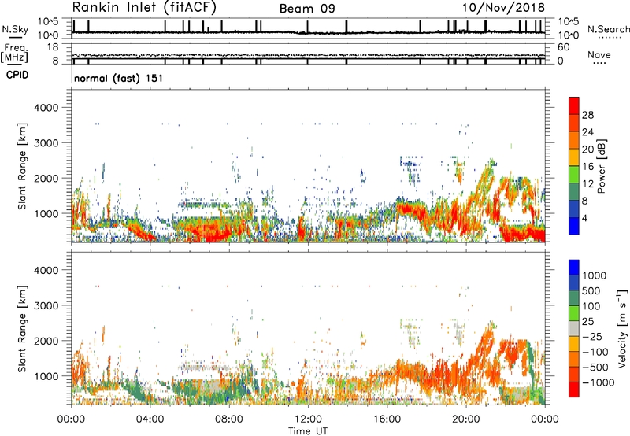Click the 'Nave' legend label
Image resolution: width=630 pixels, height=436 pixels.
[x=599, y=55]
